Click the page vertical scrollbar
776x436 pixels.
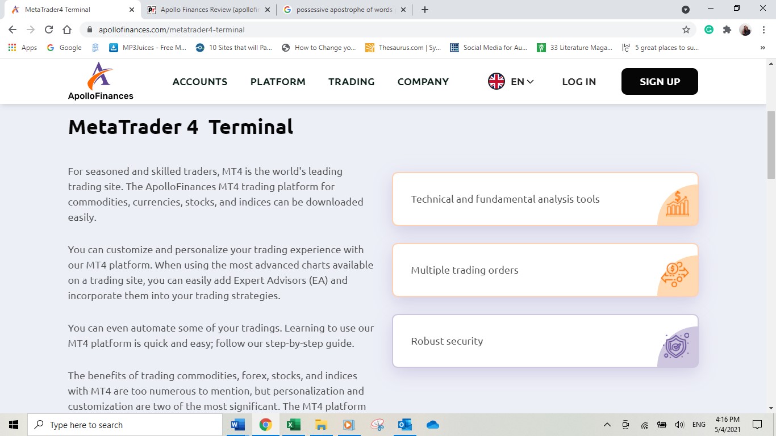(x=771, y=145)
